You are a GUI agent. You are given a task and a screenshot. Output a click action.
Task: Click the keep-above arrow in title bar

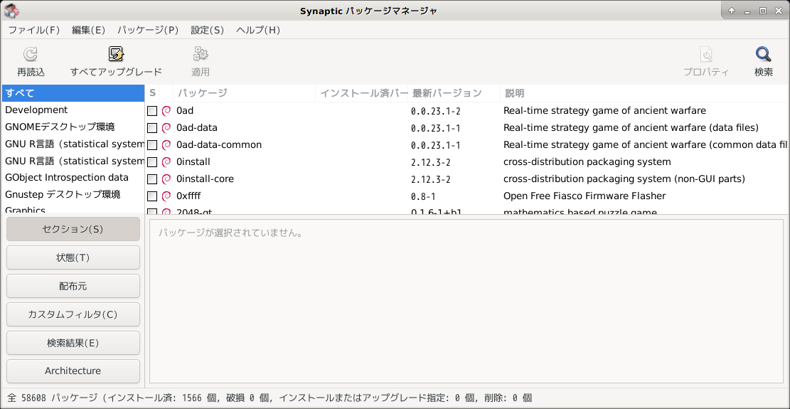click(732, 11)
